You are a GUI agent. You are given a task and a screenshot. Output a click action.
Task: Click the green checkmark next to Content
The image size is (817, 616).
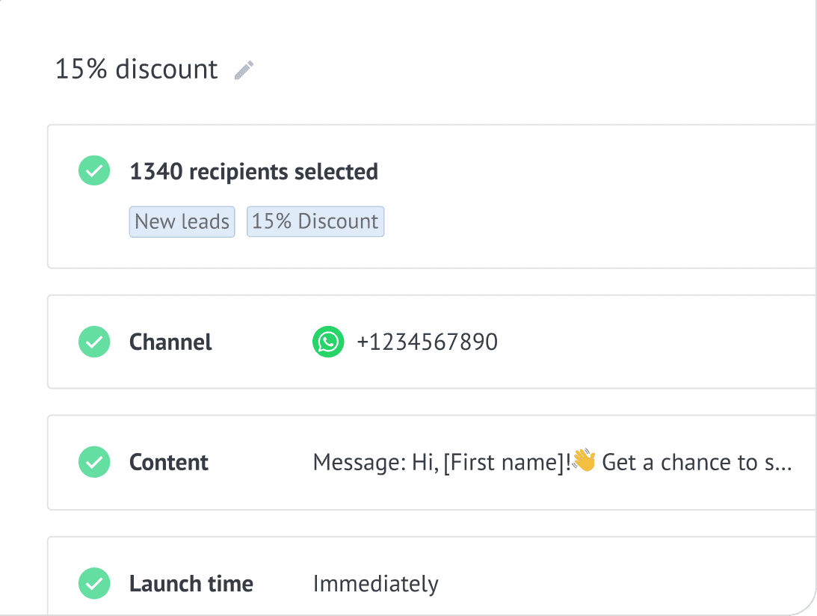[x=94, y=462]
